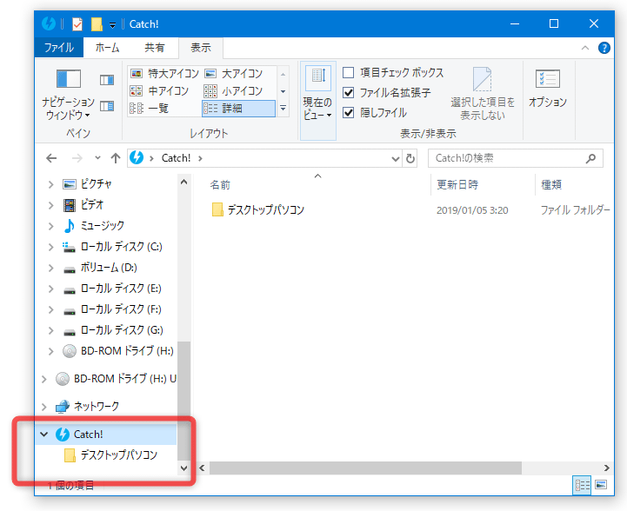This screenshot has height=511, width=627.
Task: Sort by 種類 column header
Action: click(x=551, y=184)
